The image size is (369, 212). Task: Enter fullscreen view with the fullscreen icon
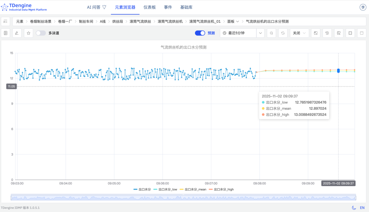click(350, 33)
